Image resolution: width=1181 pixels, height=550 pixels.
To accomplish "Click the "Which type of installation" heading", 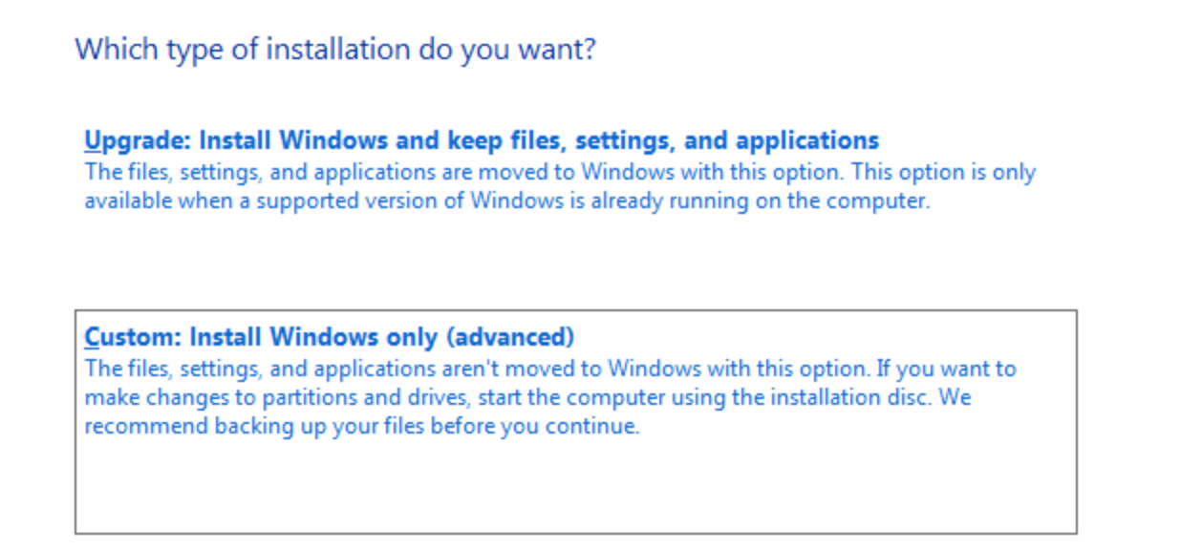I will [x=335, y=49].
